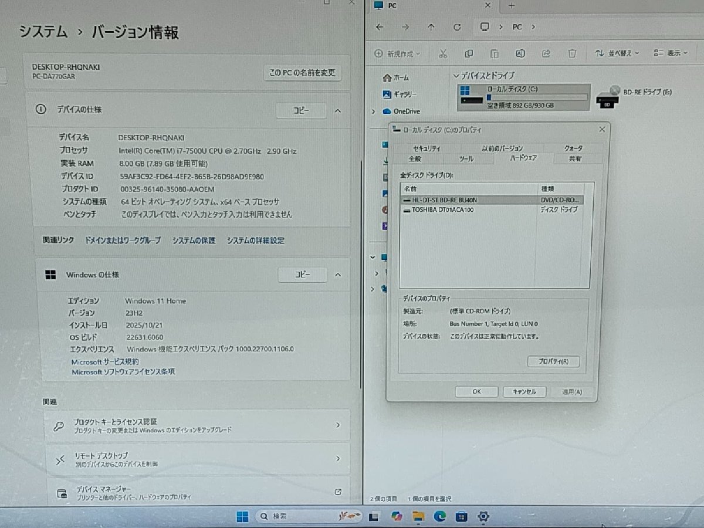The image size is (704, 528).
Task: Open the 並べ替え sort dropdown
Action: point(618,53)
